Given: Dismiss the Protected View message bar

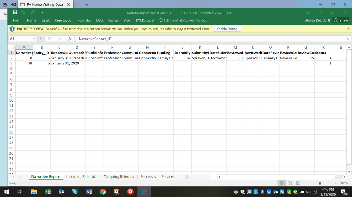Looking at the screenshot, I should pos(348,29).
